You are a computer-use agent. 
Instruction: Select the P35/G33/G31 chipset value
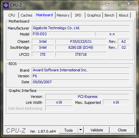coord(81,41)
